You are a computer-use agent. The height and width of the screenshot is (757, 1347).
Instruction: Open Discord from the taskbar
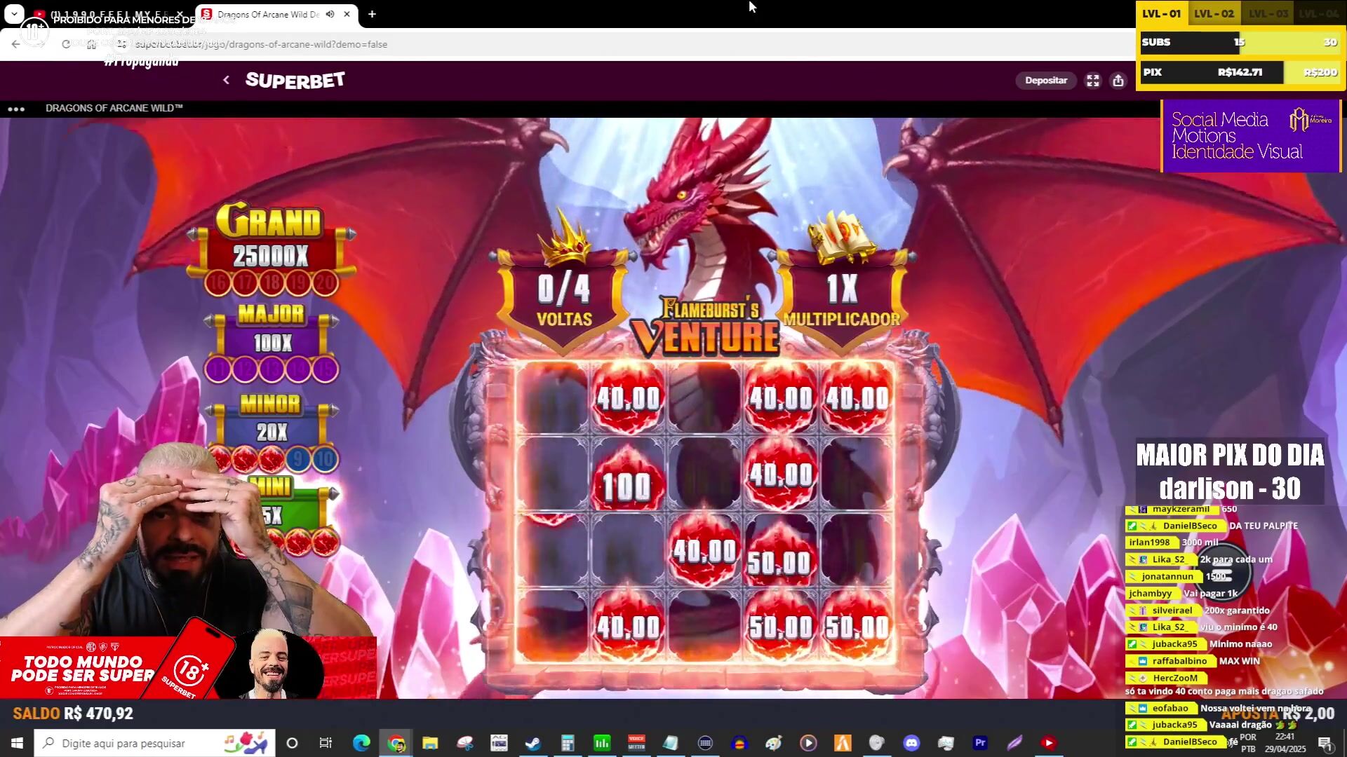(x=911, y=743)
